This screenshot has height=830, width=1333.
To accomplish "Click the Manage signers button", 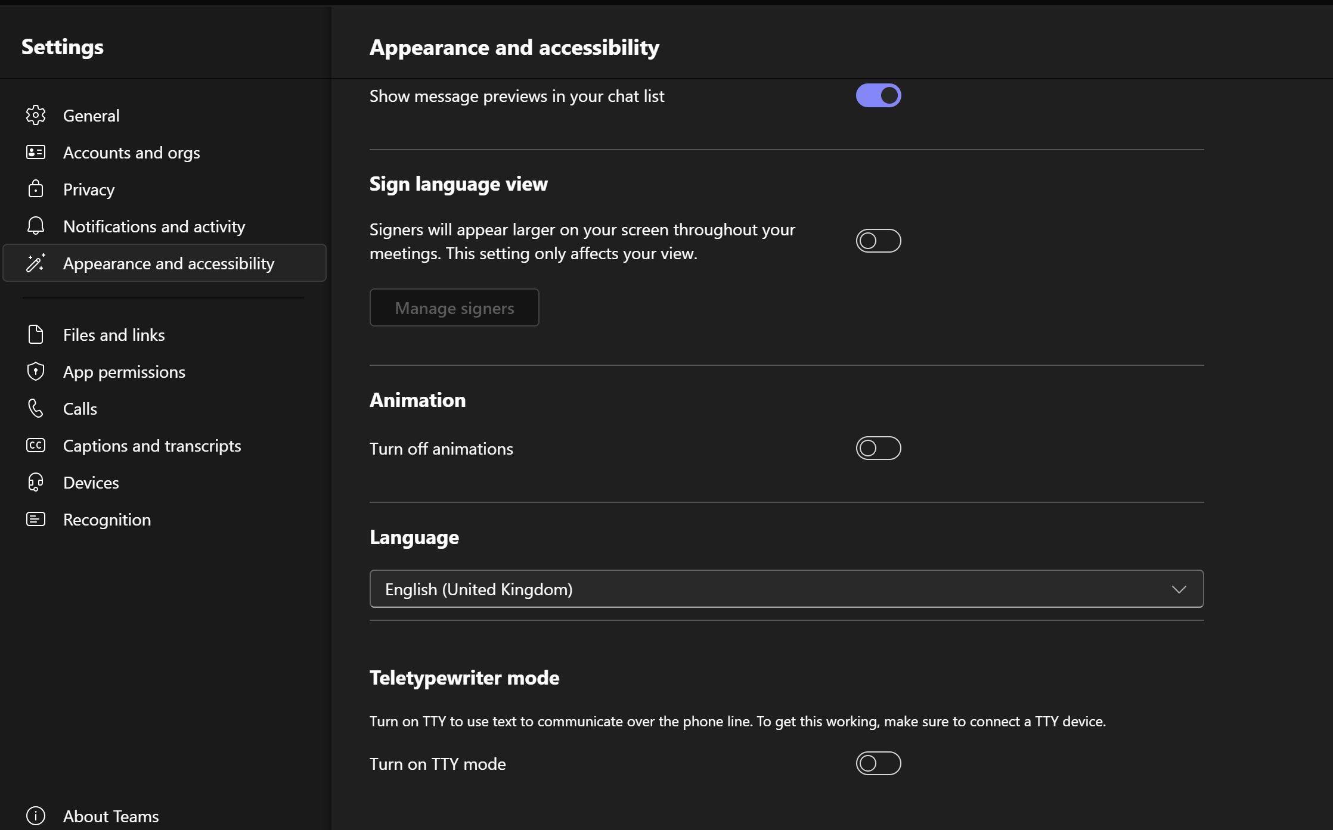I will pyautogui.click(x=454, y=307).
